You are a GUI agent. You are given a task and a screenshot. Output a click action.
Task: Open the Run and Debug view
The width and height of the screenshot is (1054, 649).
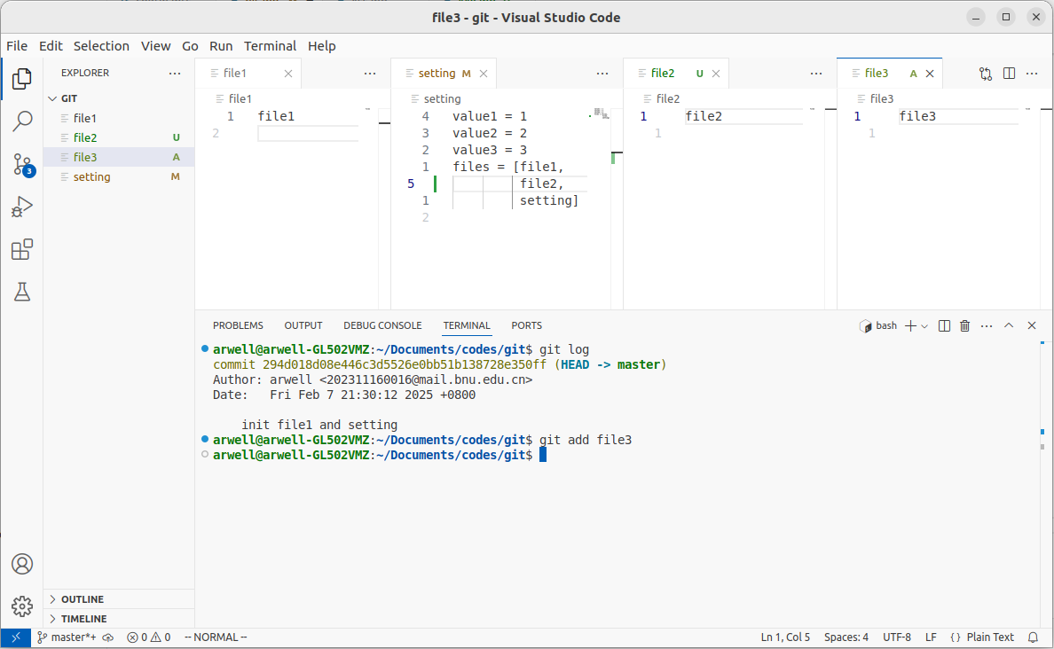click(22, 207)
